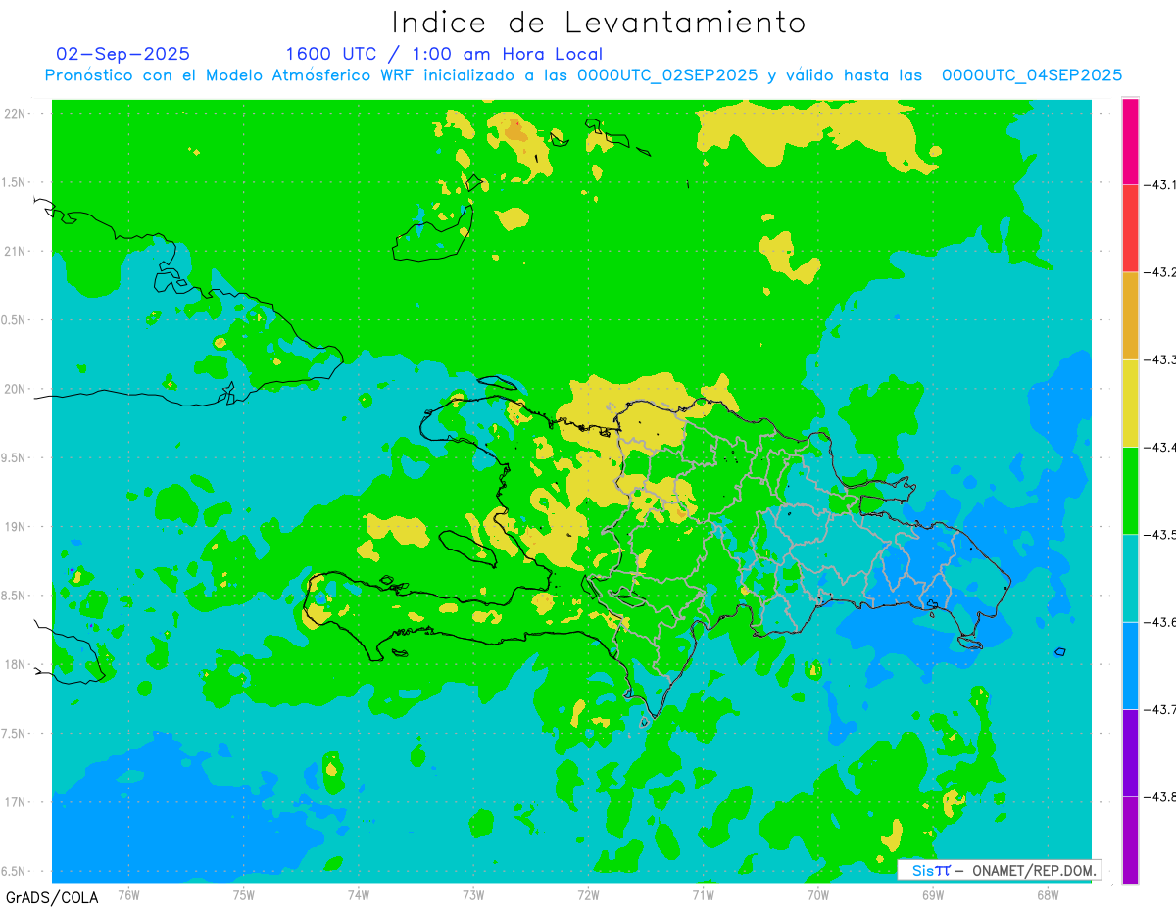Image resolution: width=1176 pixels, height=908 pixels.
Task: Click the "22N" latitude label
Action: (x=17, y=114)
